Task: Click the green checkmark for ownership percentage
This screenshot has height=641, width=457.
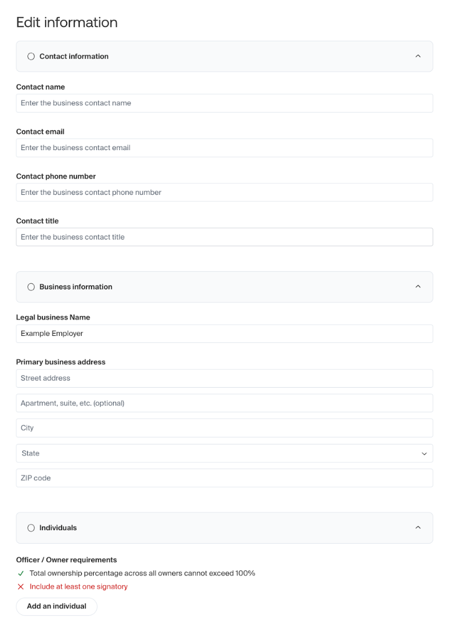Action: (x=21, y=573)
